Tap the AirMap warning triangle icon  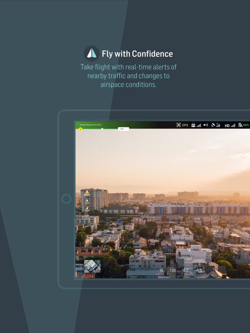point(87,193)
